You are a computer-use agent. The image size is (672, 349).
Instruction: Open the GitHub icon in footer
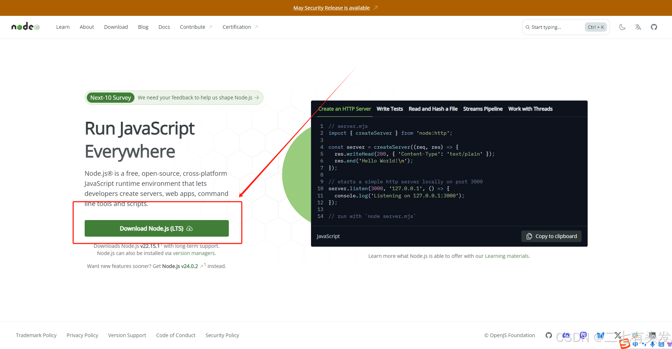(x=549, y=335)
